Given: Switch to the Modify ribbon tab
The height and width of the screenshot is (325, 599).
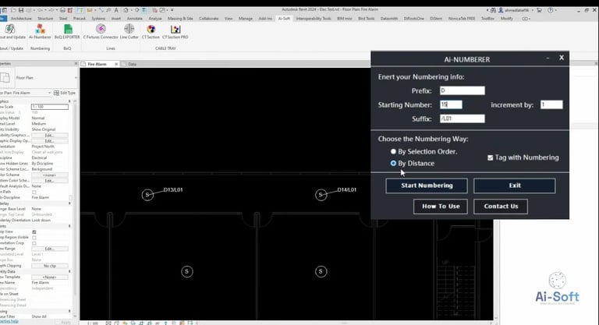Looking at the screenshot, I should tap(506, 19).
